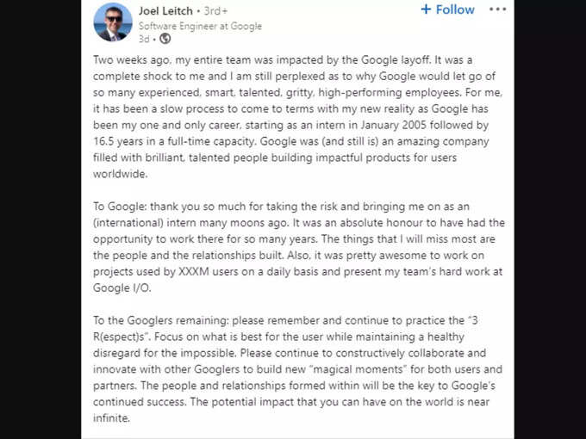
Task: Click the paragraph starting 'To Google: thank you'
Action: point(299,247)
